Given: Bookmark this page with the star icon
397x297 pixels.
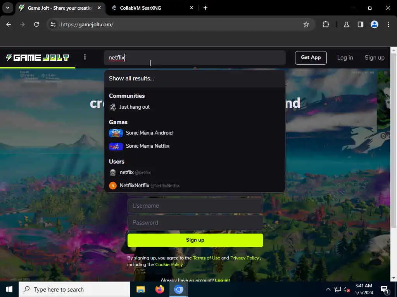Looking at the screenshot, I should [306, 24].
